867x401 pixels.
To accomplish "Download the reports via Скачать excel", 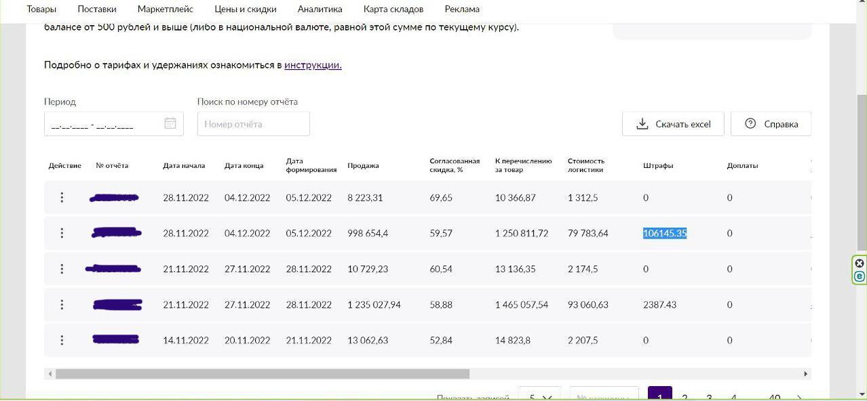I will (673, 124).
